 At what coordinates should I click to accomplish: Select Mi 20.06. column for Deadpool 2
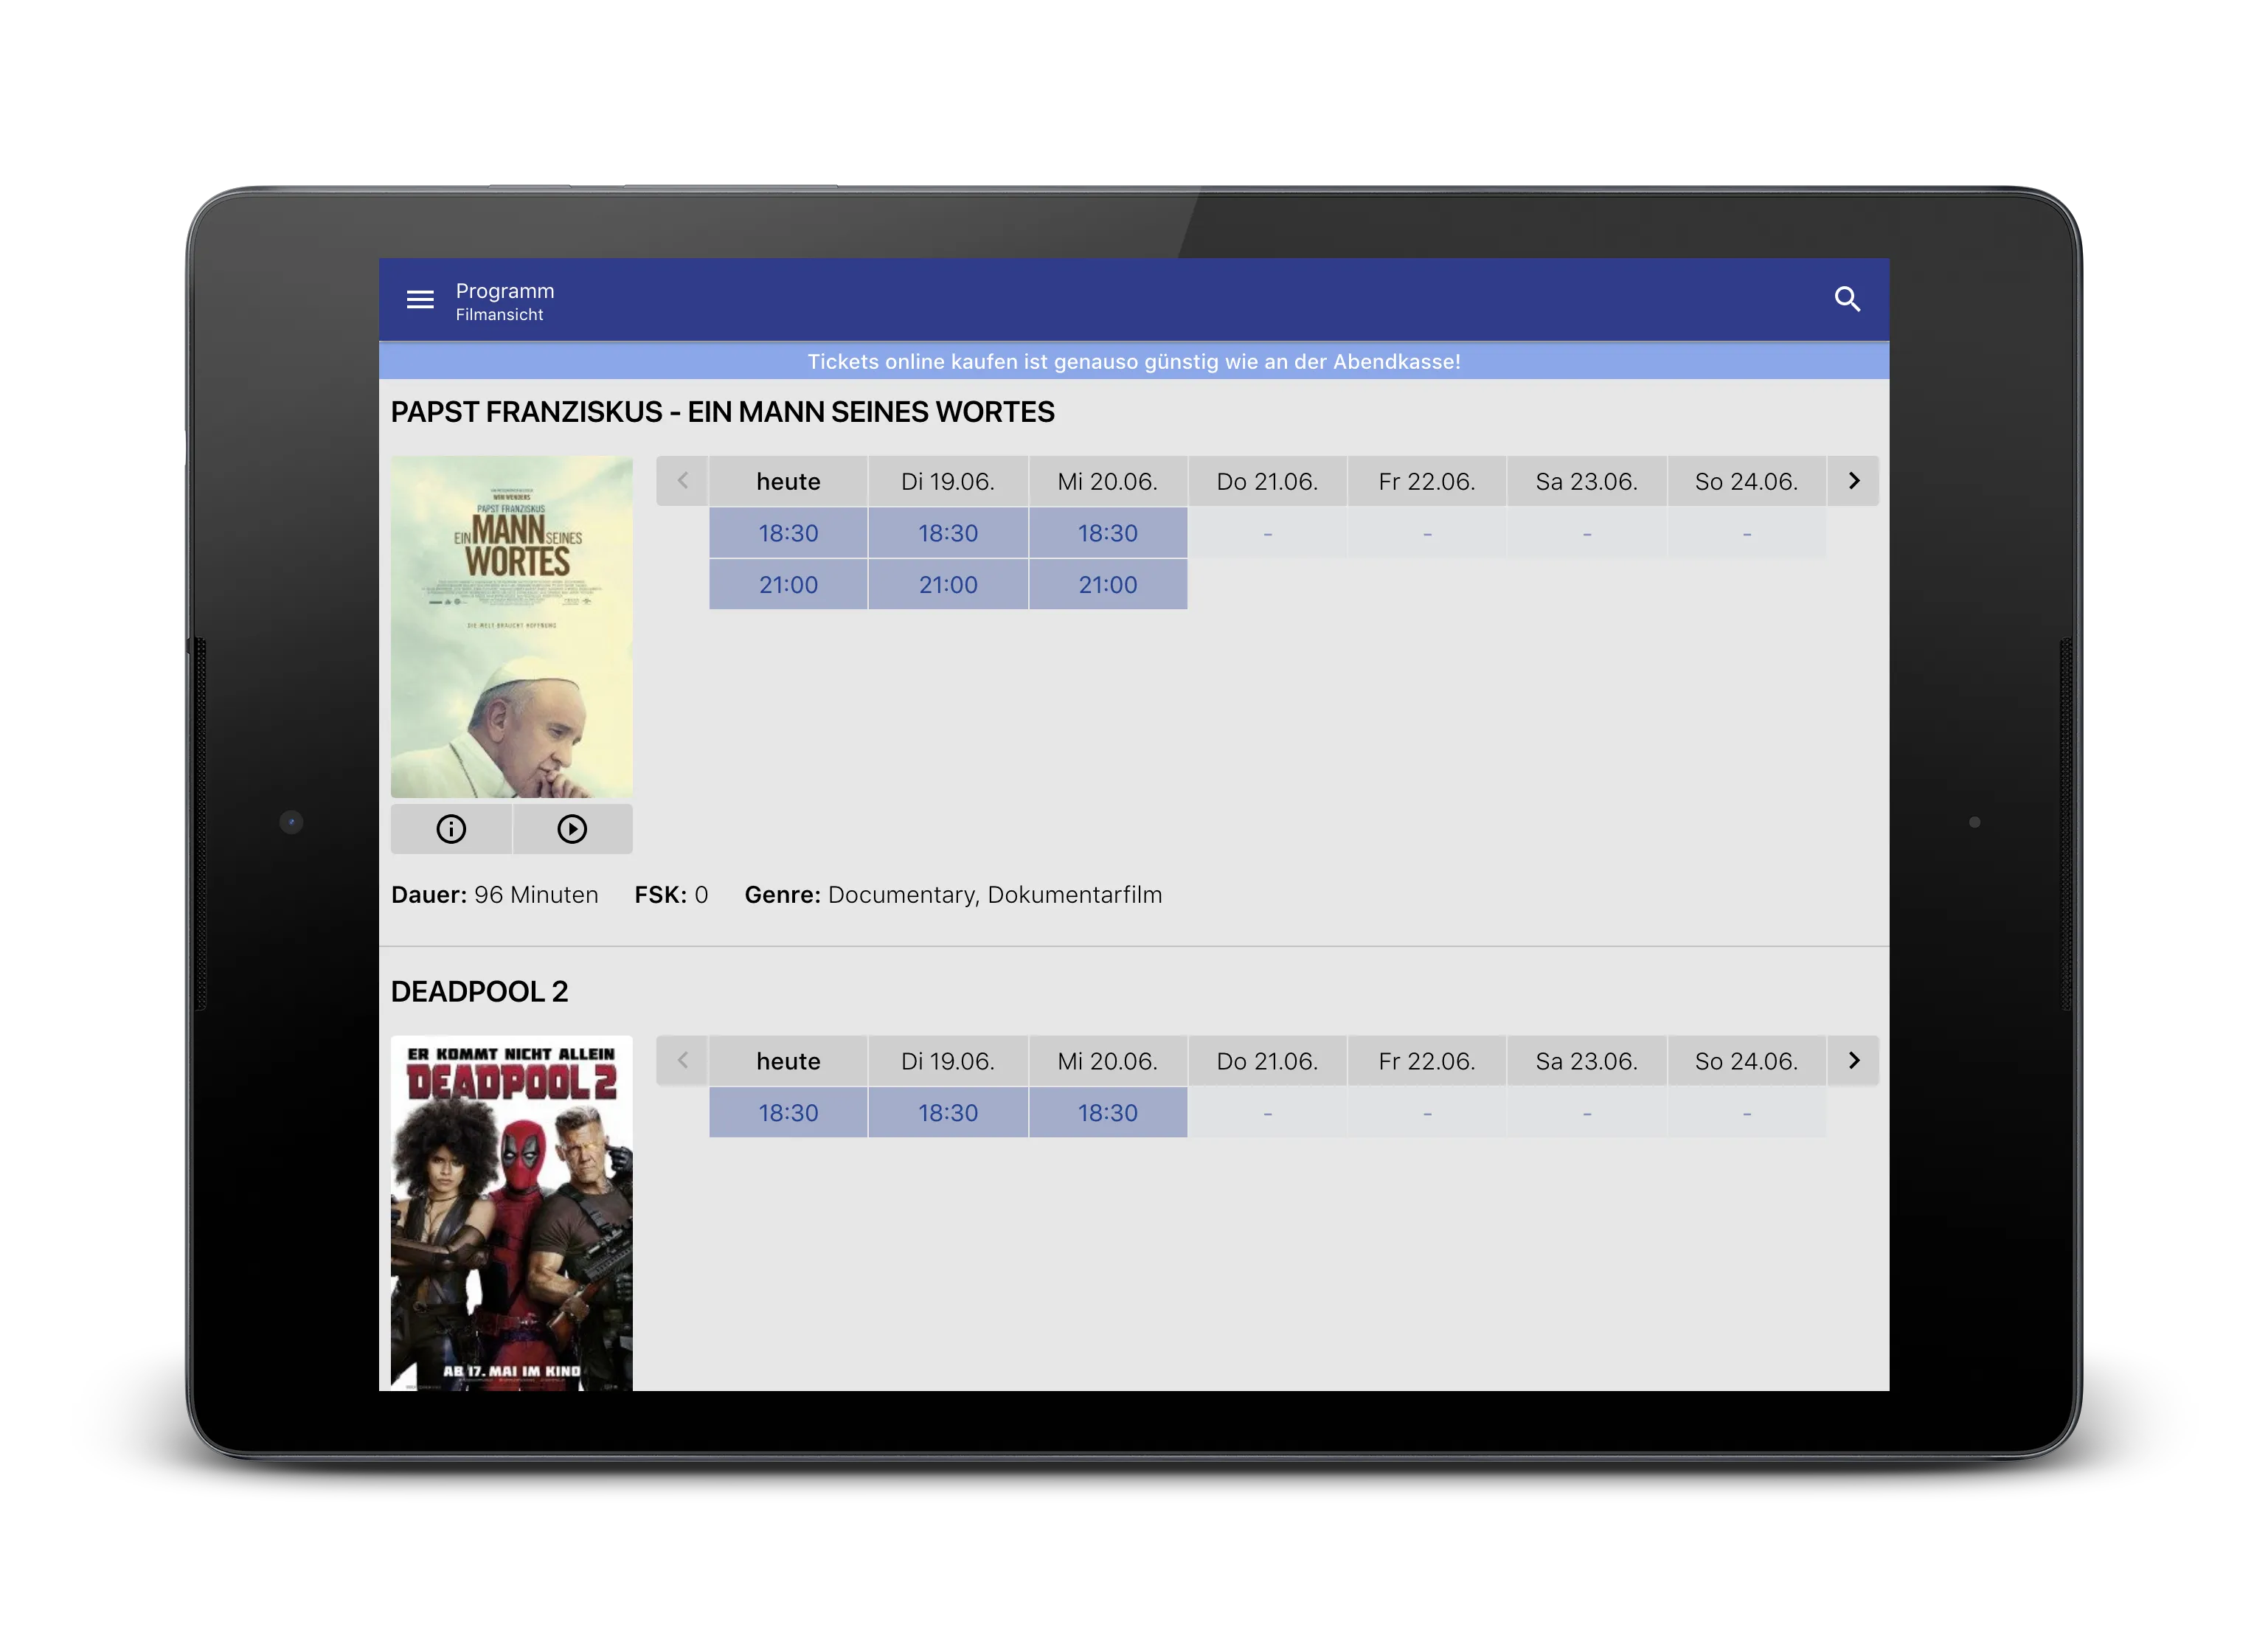click(x=1108, y=1061)
